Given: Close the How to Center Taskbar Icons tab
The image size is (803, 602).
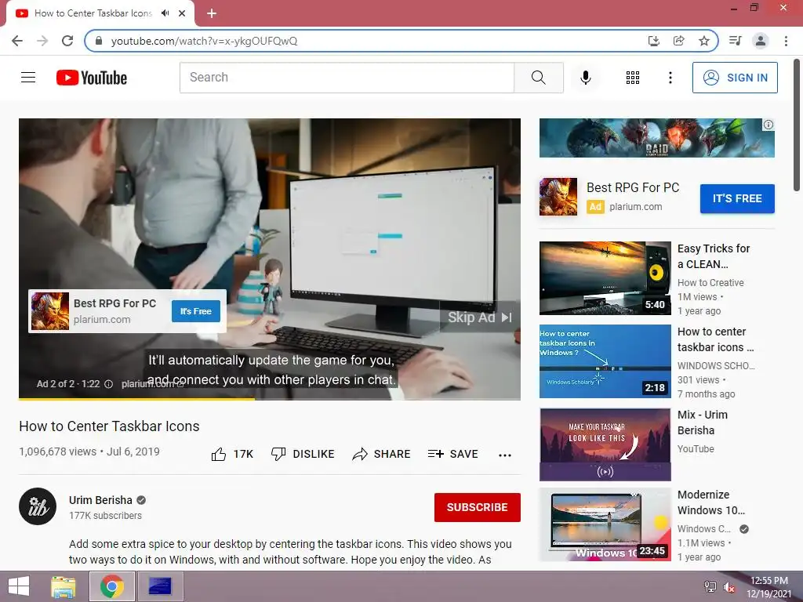Looking at the screenshot, I should pos(182,13).
